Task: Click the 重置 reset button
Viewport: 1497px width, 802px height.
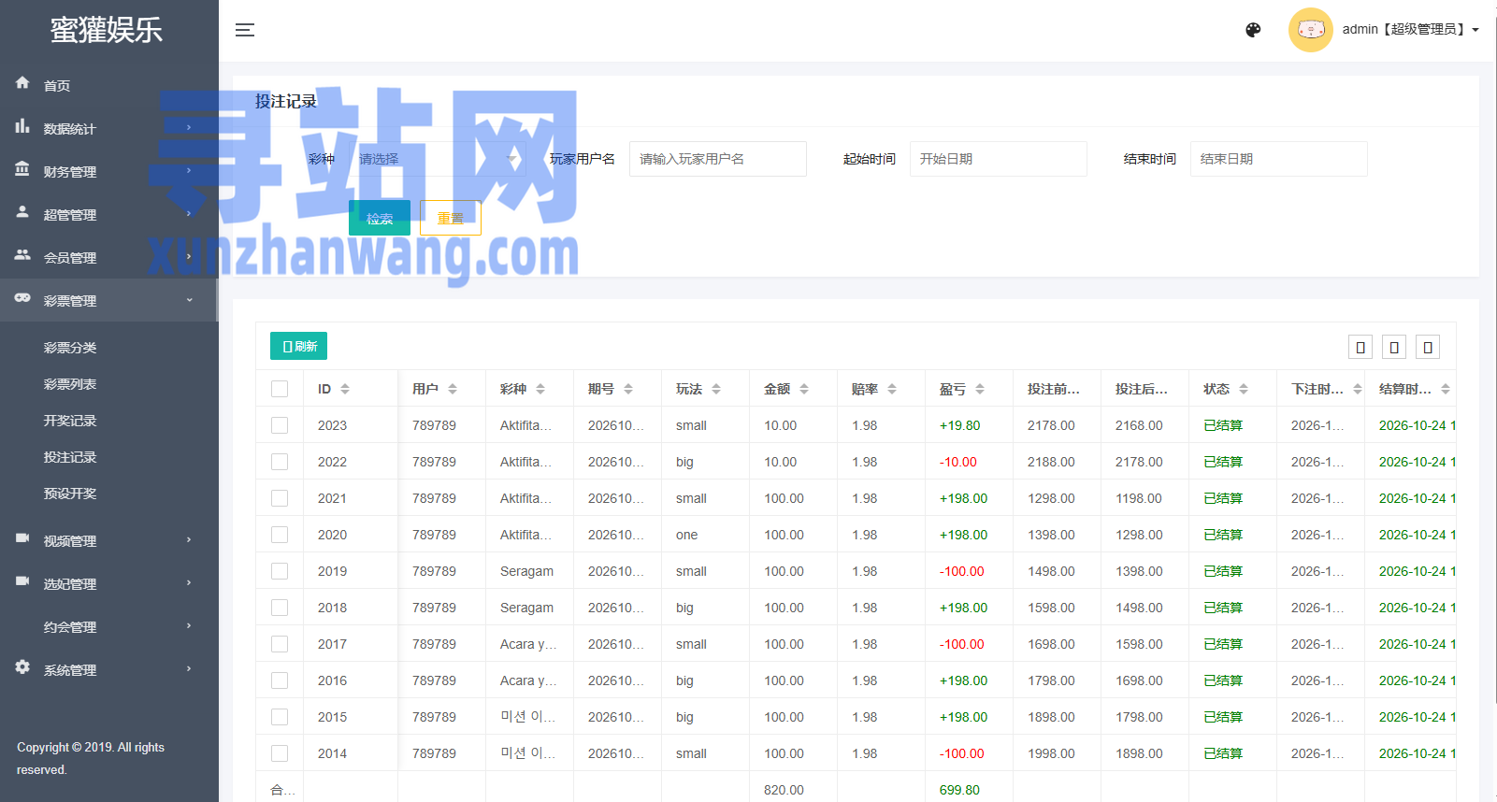Action: pyautogui.click(x=451, y=218)
